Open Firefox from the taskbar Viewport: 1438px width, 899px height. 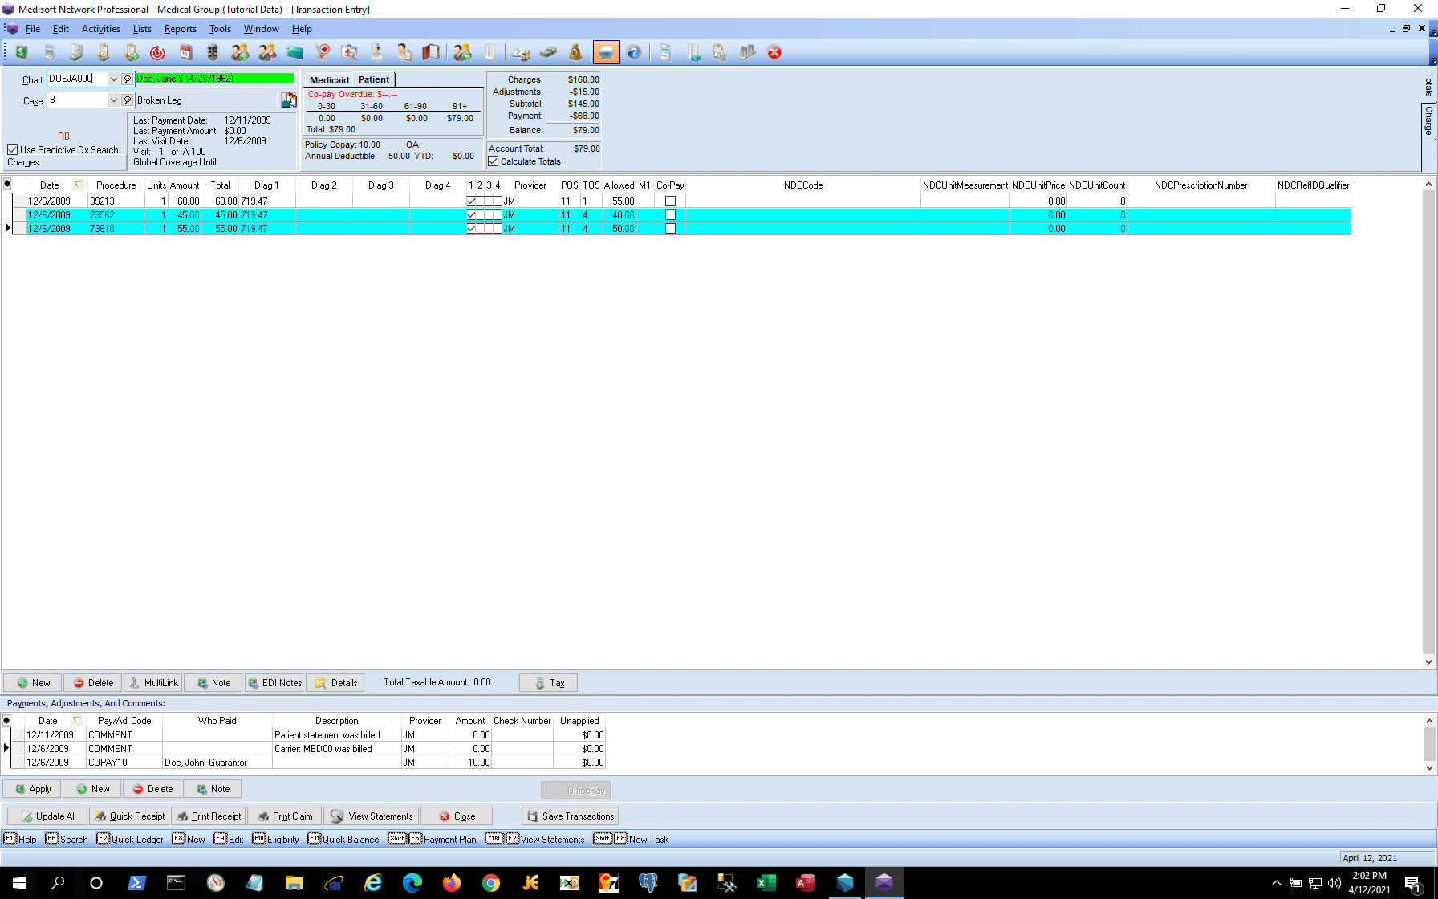[452, 883]
